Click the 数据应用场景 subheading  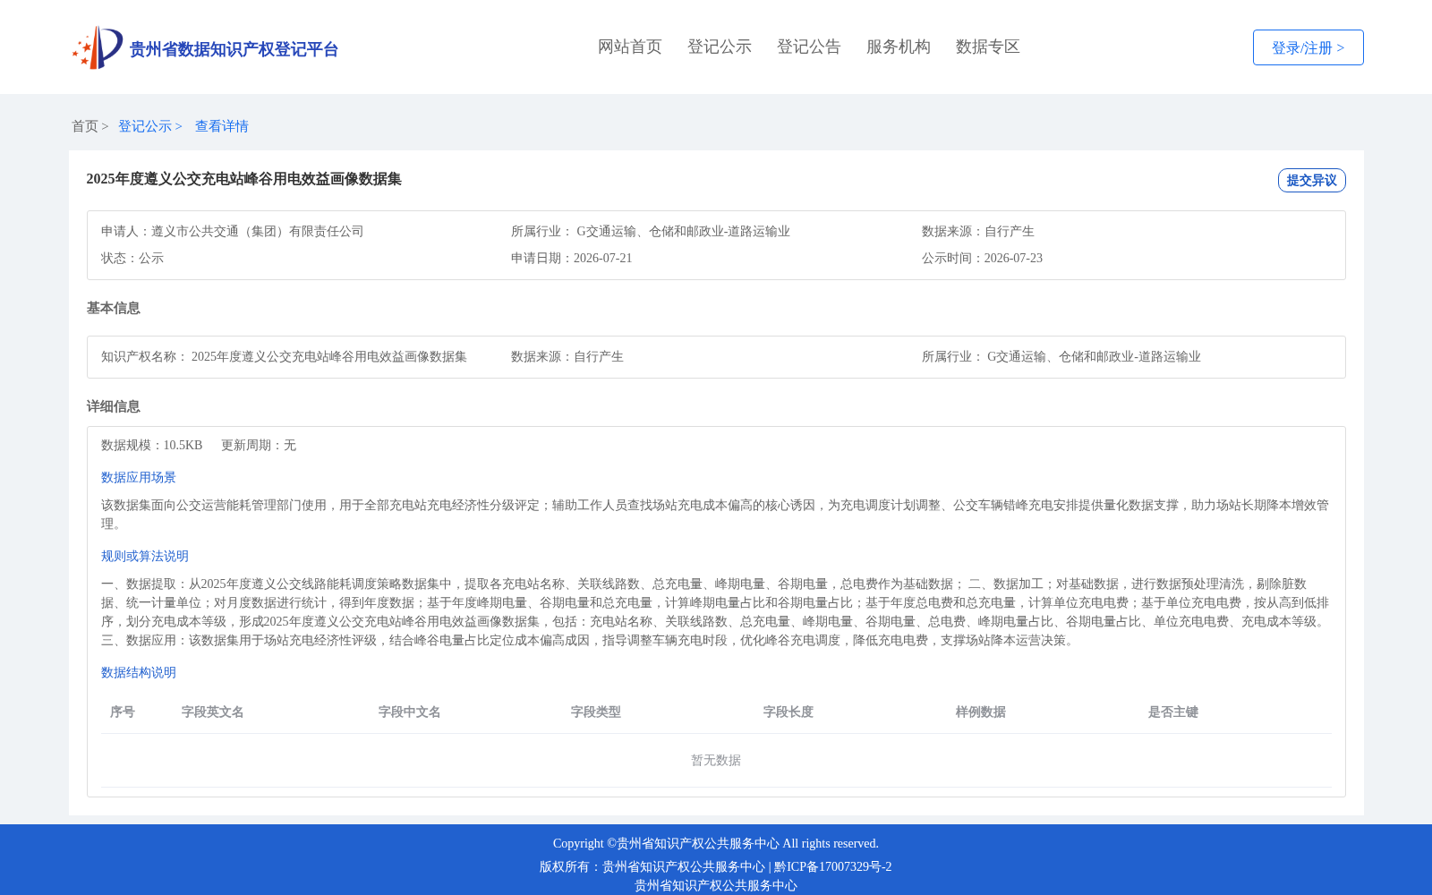coord(139,477)
